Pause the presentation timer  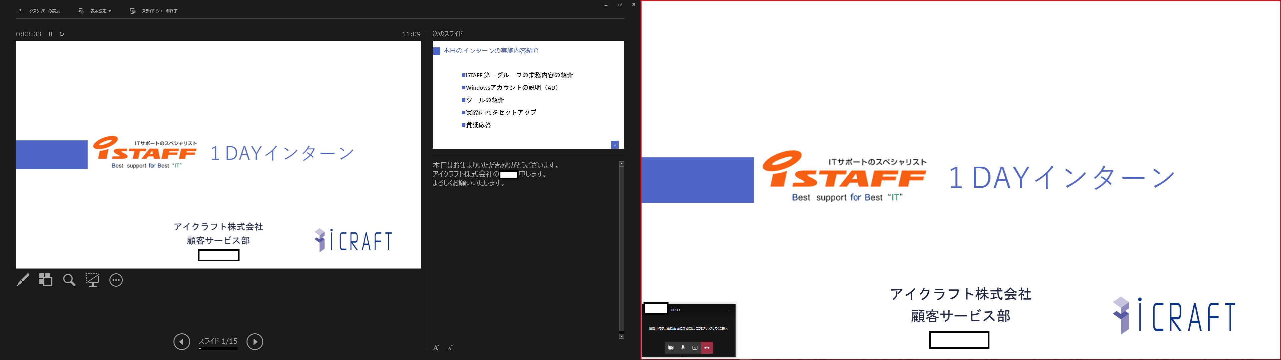click(x=50, y=34)
